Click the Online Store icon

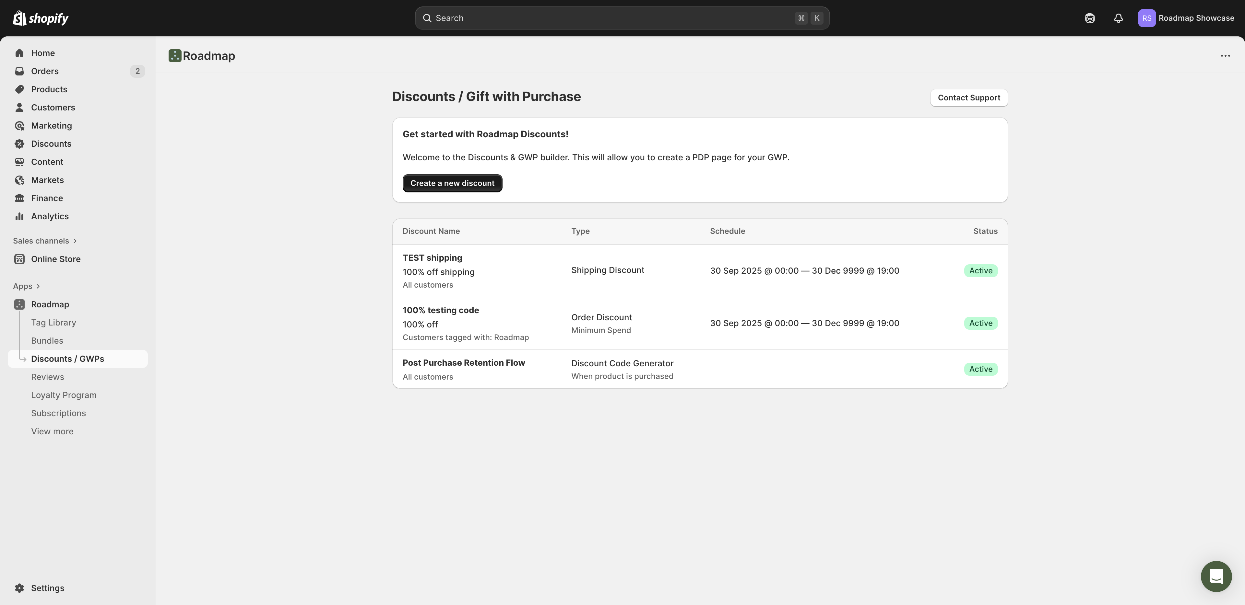point(19,259)
